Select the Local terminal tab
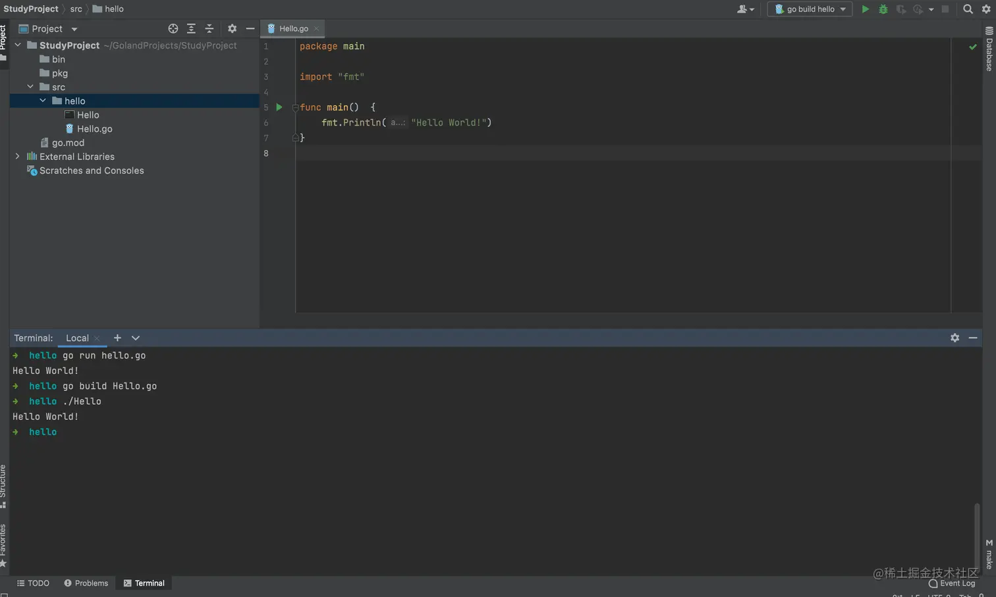996x597 pixels. click(77, 338)
